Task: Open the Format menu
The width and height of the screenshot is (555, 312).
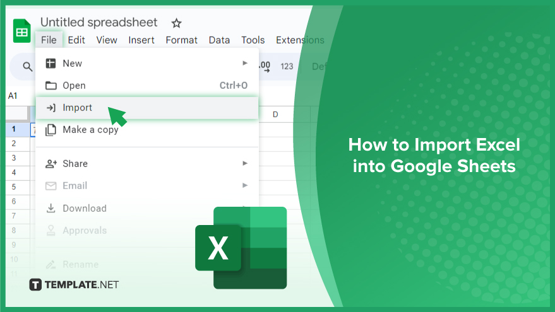Action: (x=181, y=40)
